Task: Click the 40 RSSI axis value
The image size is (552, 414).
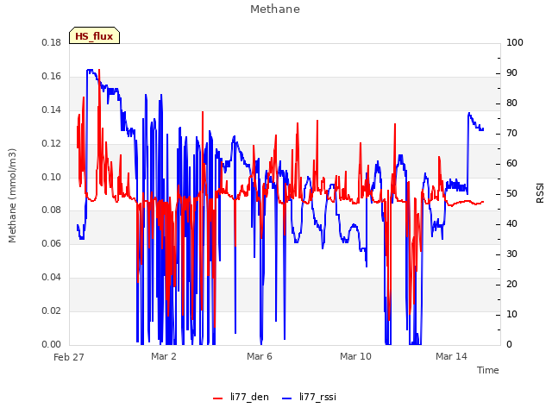Action: click(x=511, y=223)
